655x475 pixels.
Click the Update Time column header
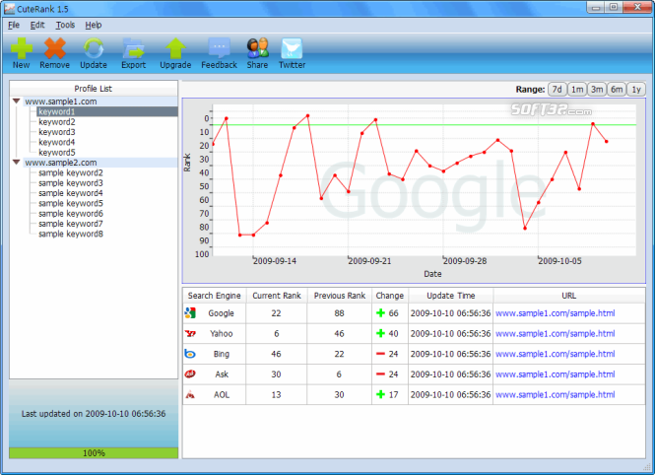451,296
